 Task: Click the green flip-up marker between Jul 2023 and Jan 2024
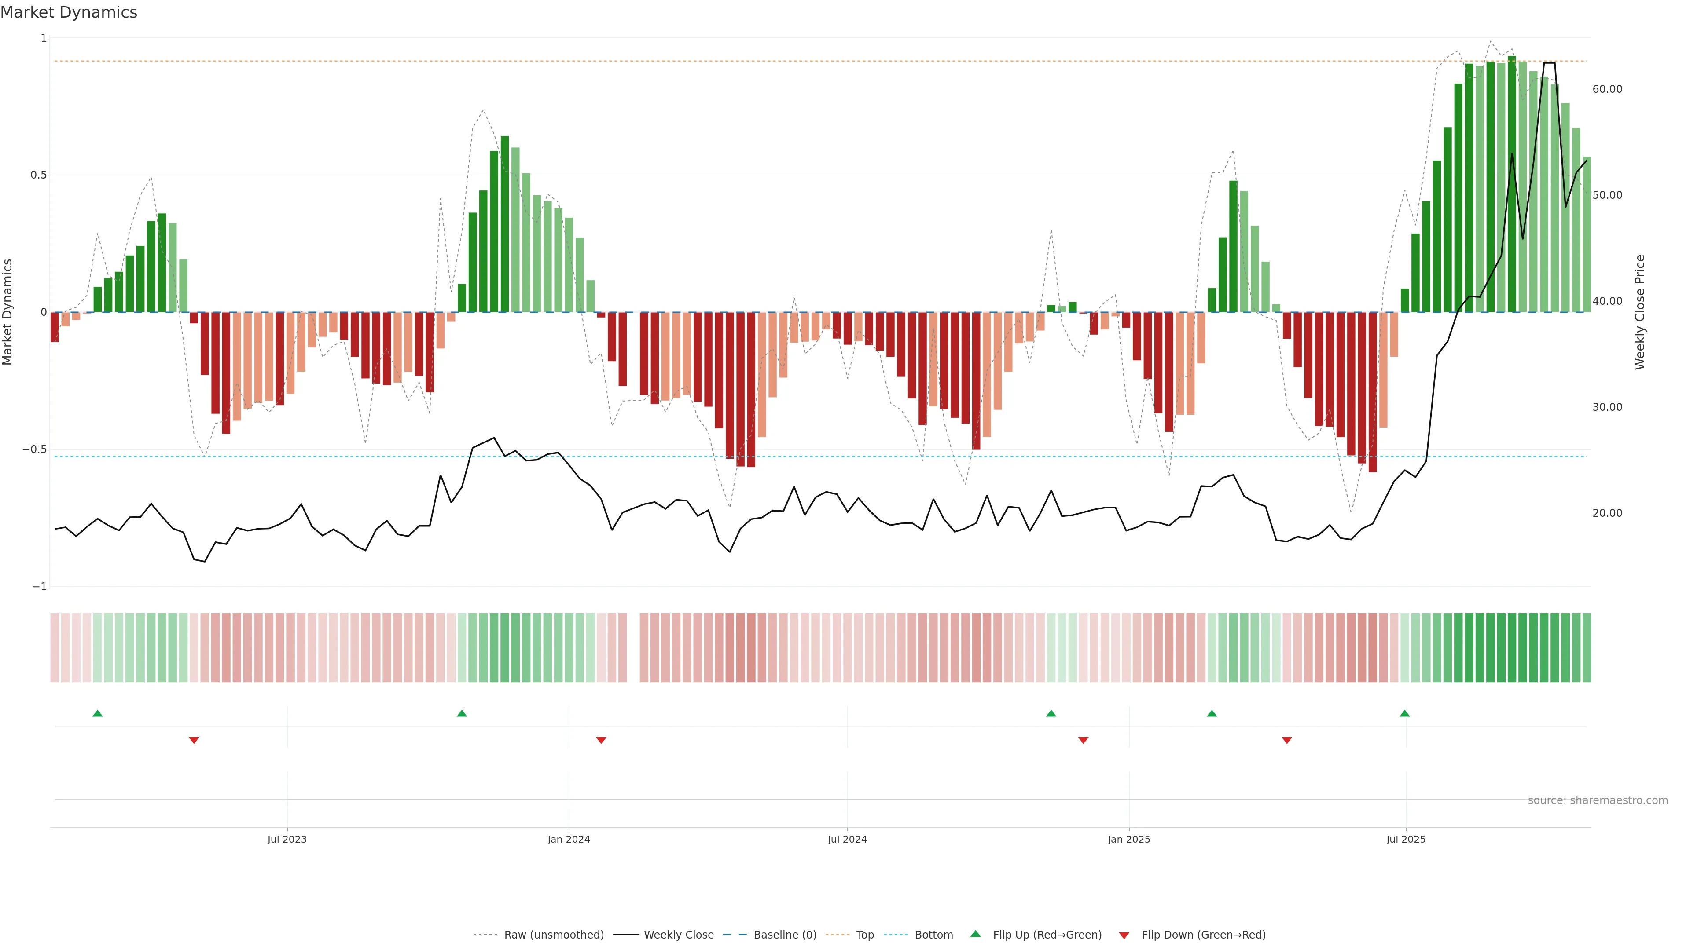(x=462, y=713)
